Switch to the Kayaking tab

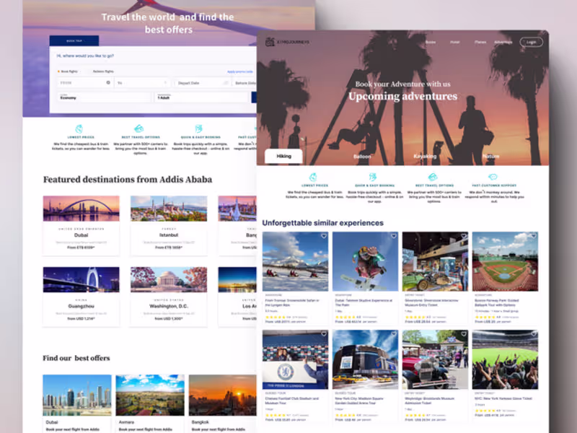(x=425, y=156)
